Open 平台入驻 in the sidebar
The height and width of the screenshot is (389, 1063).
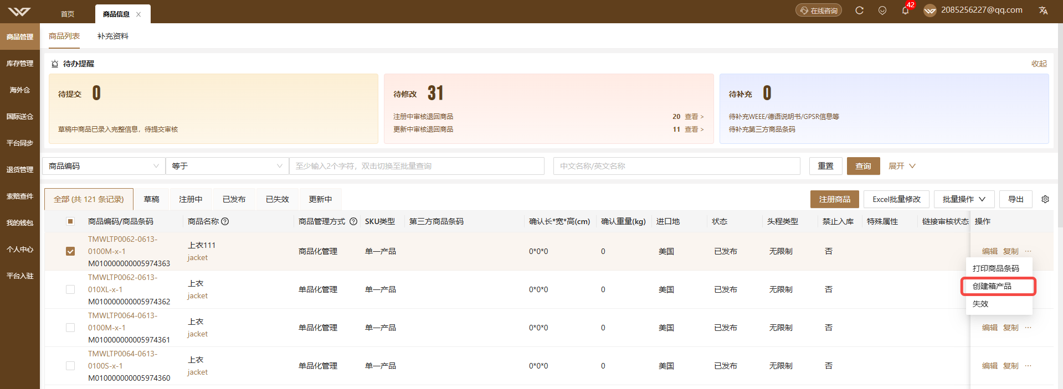pos(20,276)
